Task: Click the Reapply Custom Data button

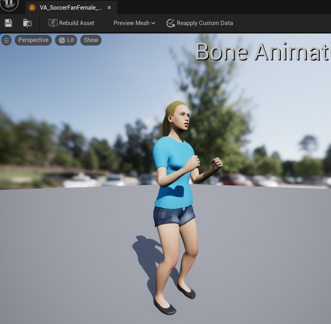Action: [200, 23]
